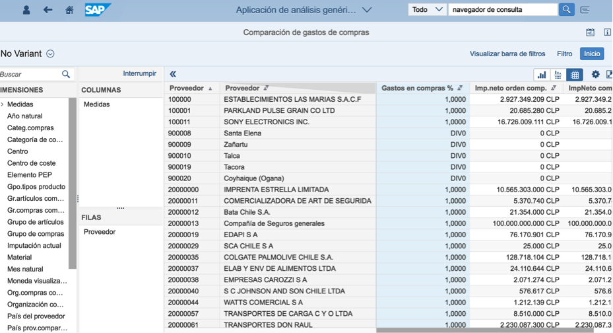Screen dimensions: 613x333
Task: Switch to chart view icon
Action: 542,75
